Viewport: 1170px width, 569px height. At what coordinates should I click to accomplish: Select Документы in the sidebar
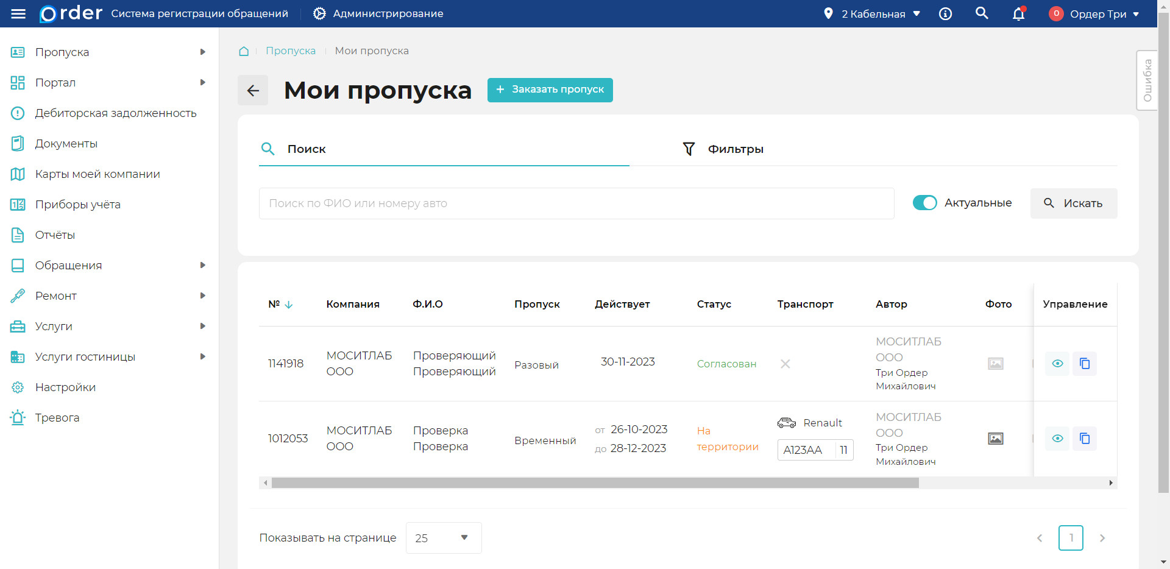tap(66, 143)
